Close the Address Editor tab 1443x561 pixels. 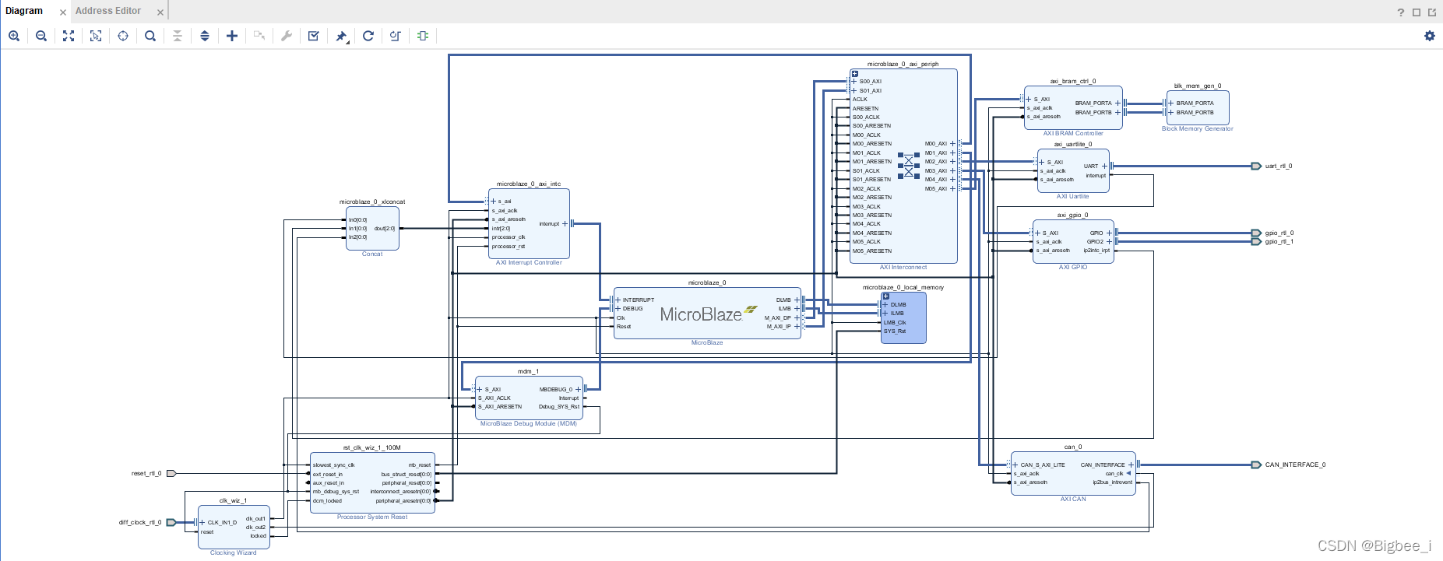160,12
